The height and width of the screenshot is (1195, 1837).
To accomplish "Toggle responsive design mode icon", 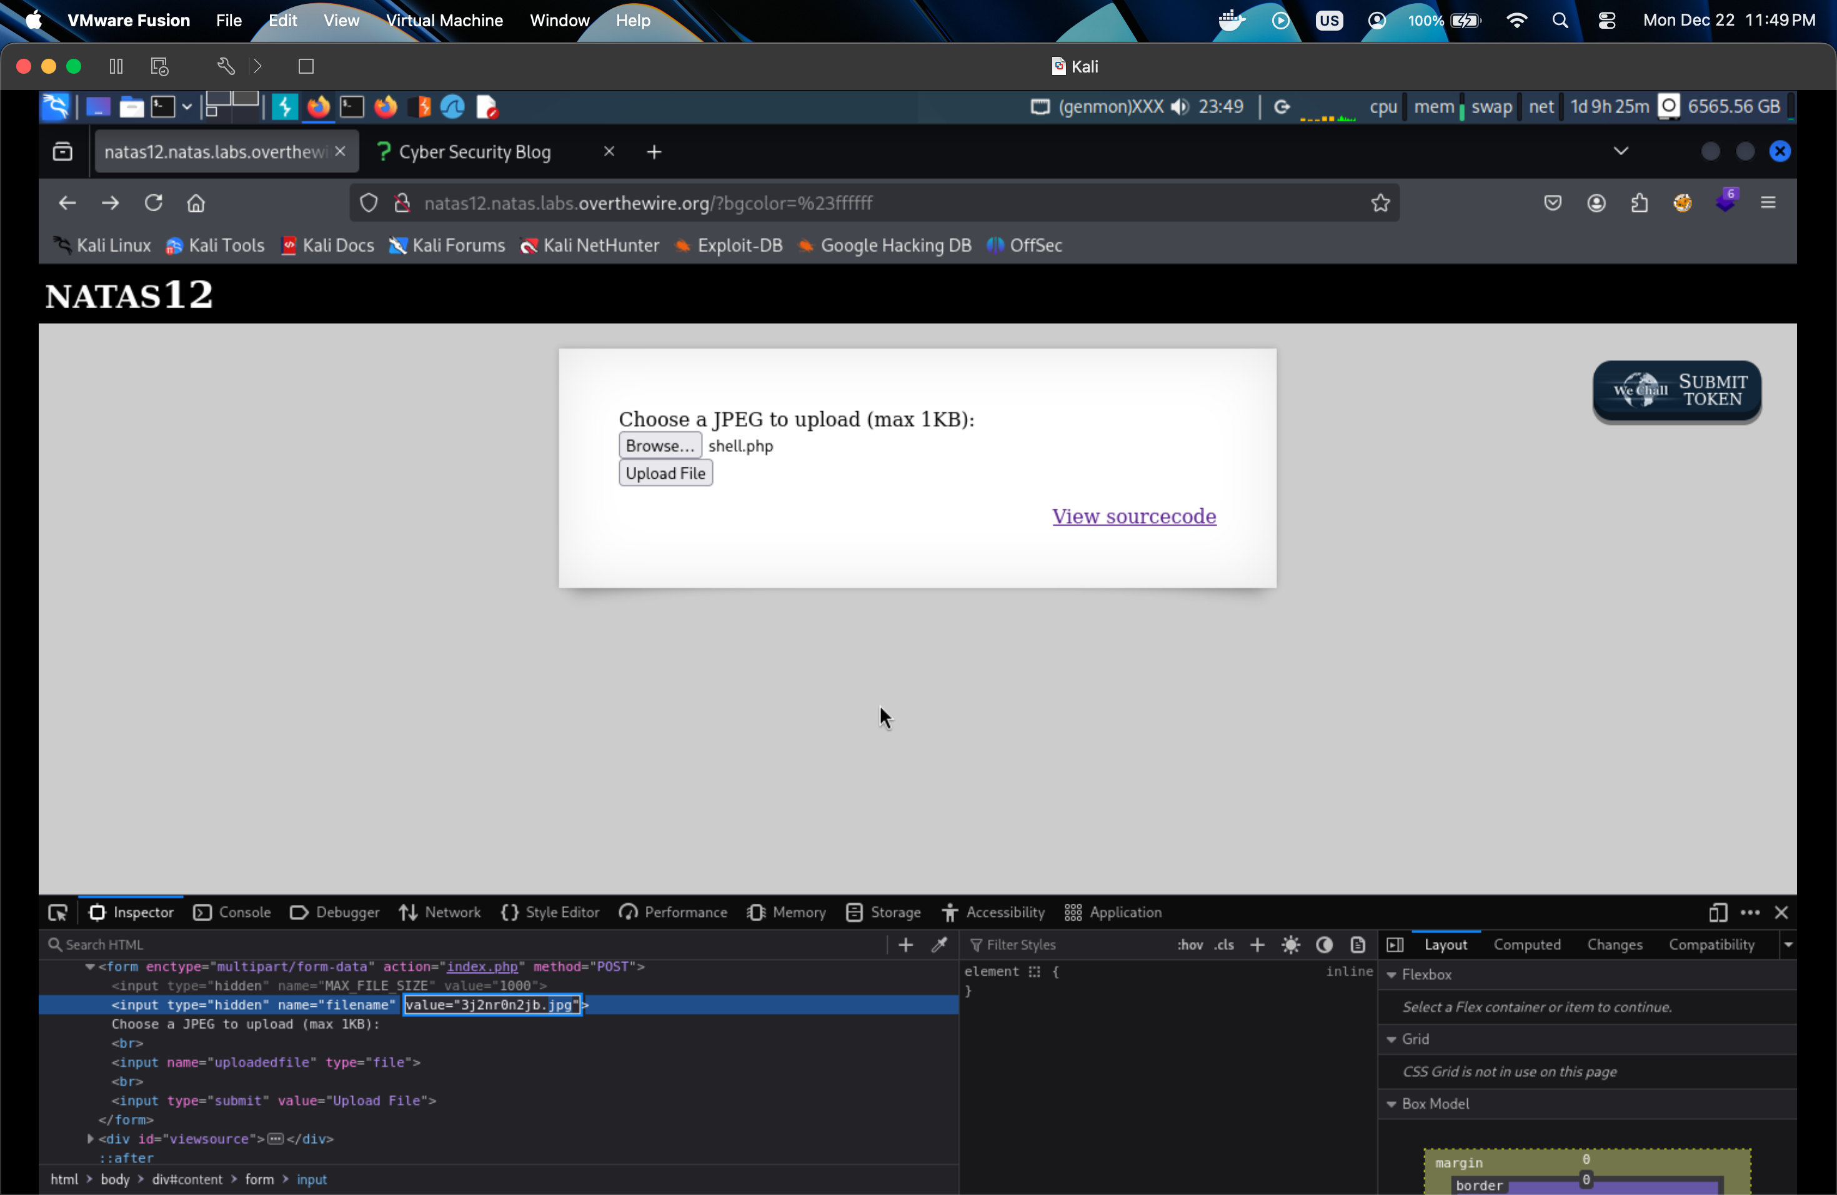I will click(x=1718, y=912).
